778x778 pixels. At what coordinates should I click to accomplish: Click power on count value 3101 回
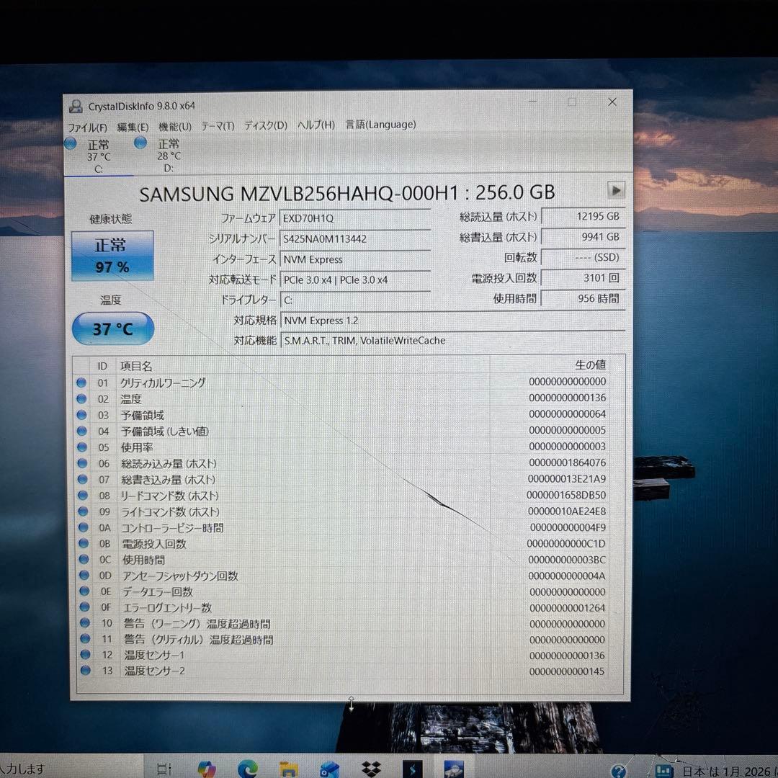pos(583,278)
